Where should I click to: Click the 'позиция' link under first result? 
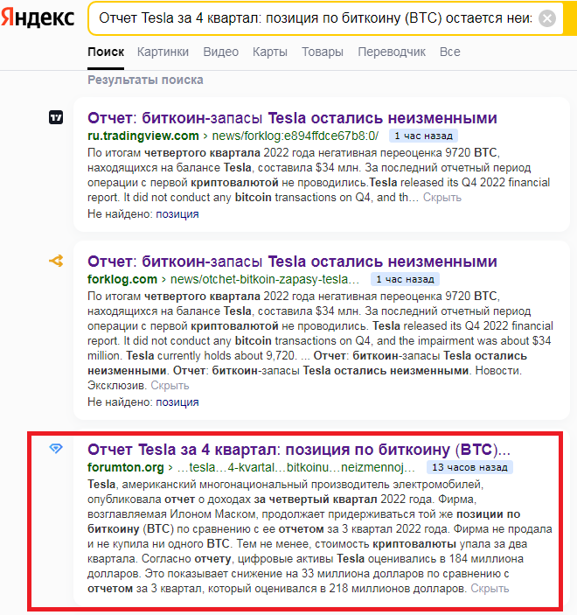point(177,214)
